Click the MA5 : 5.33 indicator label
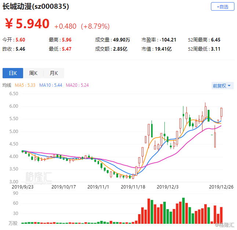 (25, 85)
